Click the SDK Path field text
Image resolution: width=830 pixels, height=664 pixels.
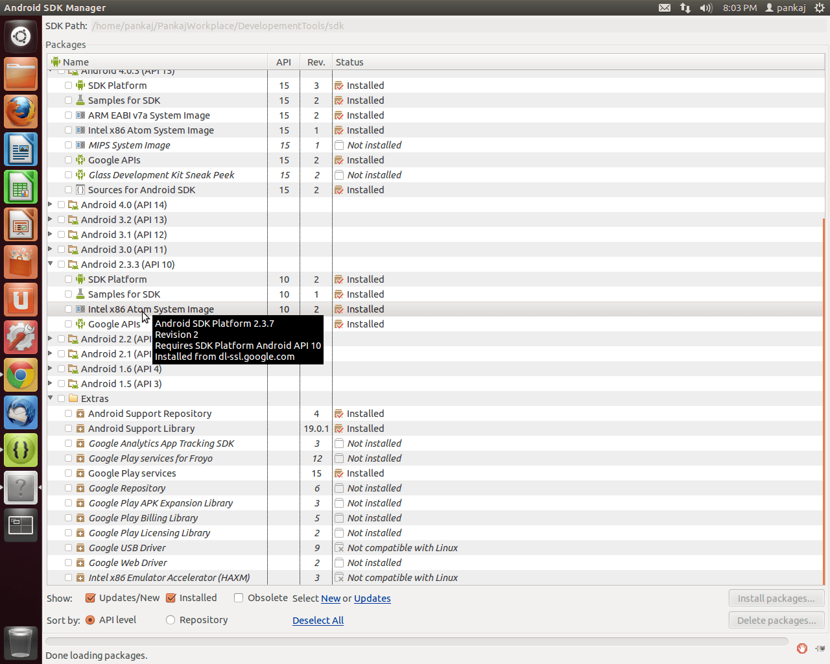(x=218, y=26)
